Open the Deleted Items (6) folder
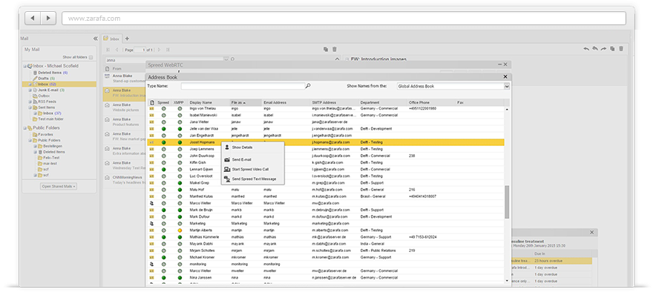Screen dimensions: 656x292 (50, 73)
